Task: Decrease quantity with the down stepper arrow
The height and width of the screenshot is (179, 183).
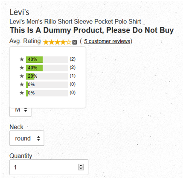Action: pyautogui.click(x=81, y=169)
